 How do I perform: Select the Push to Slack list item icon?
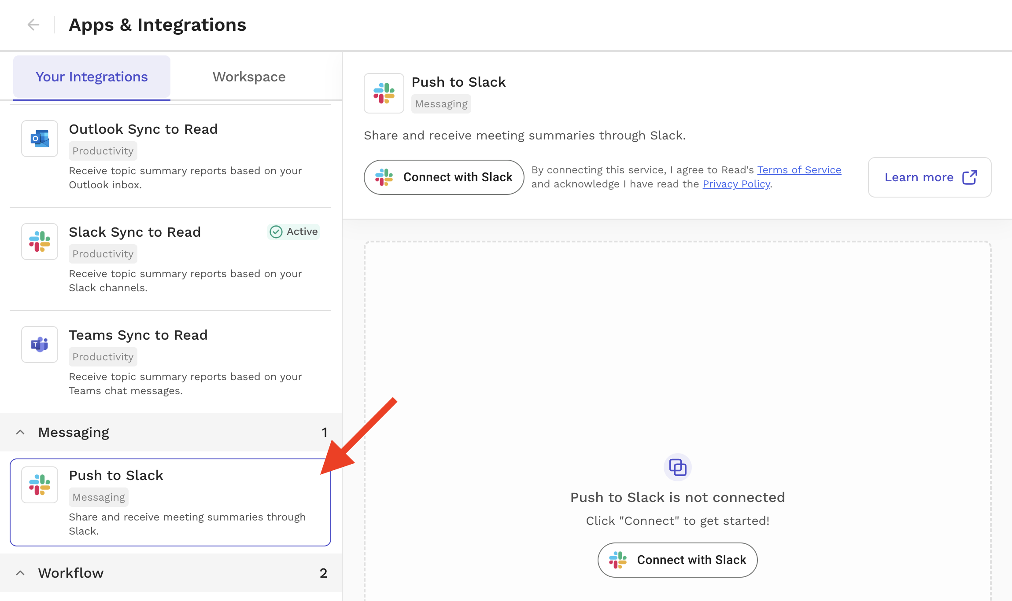[x=40, y=485]
